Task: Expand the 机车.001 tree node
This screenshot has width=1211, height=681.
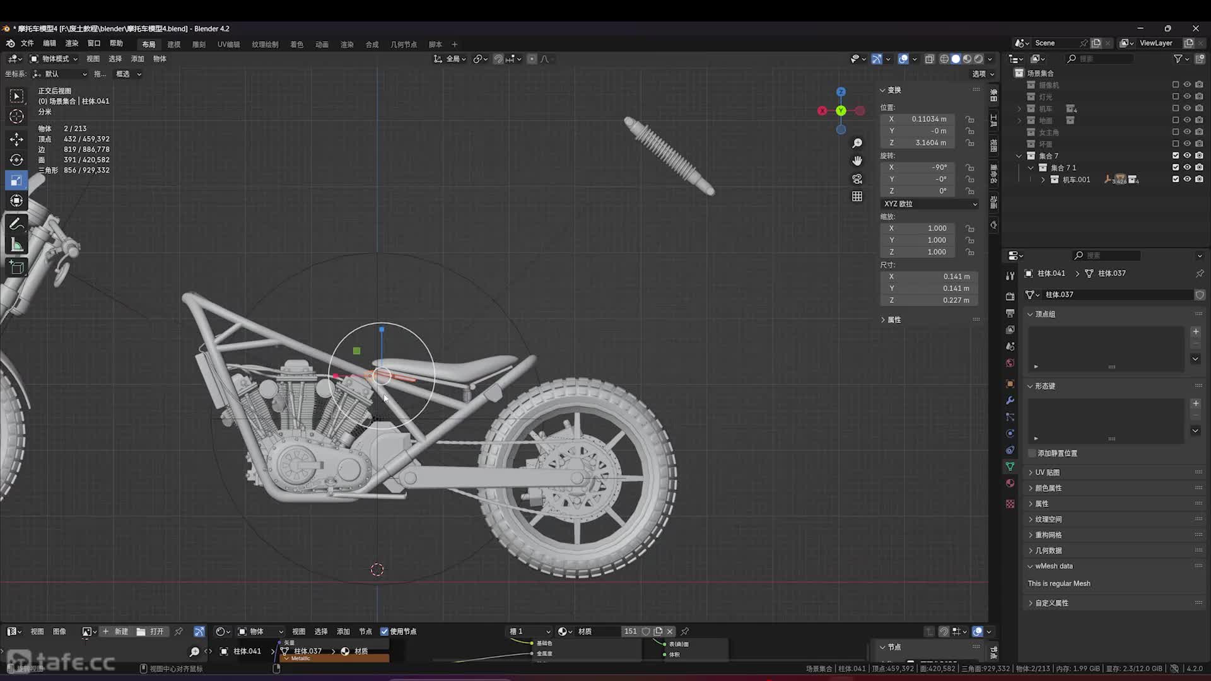Action: click(1043, 180)
